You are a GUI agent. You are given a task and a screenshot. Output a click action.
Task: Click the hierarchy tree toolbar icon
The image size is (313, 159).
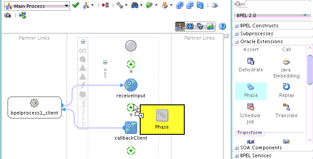[86, 5]
